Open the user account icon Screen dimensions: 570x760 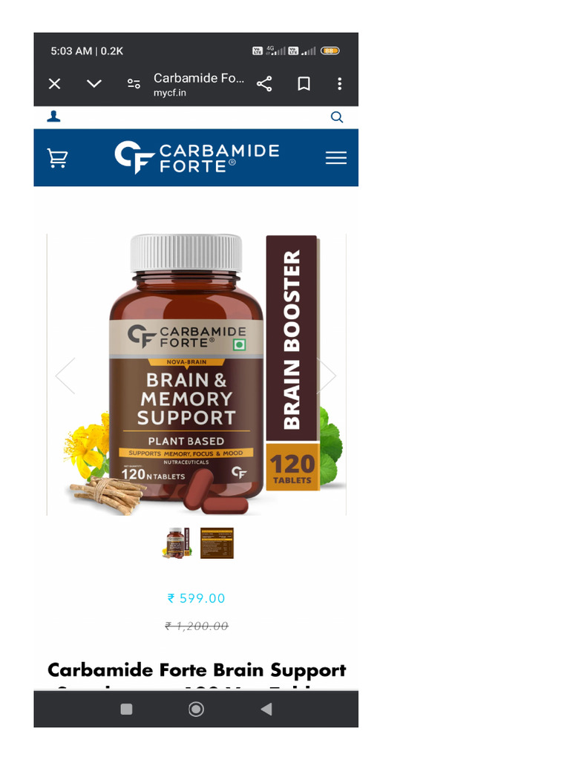pyautogui.click(x=53, y=117)
